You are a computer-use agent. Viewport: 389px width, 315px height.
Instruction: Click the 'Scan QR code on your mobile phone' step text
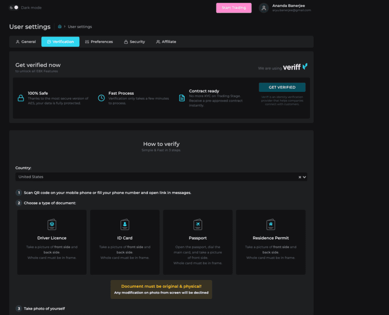(107, 192)
